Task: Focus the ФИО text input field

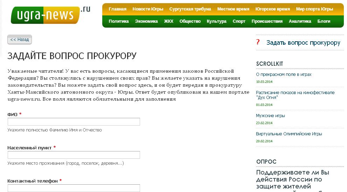Action: (74, 122)
